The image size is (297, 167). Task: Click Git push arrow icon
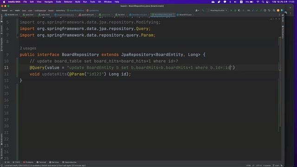click(261, 10)
